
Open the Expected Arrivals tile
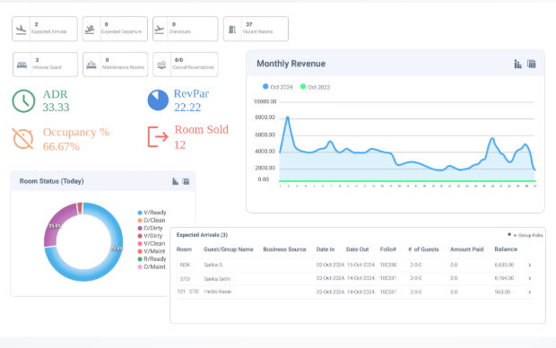point(45,29)
